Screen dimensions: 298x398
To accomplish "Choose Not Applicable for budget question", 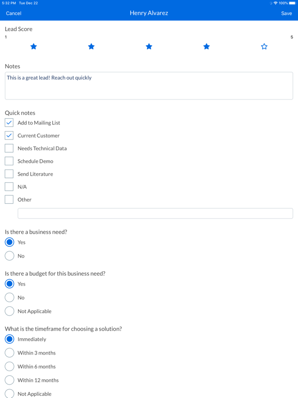I will (9, 311).
